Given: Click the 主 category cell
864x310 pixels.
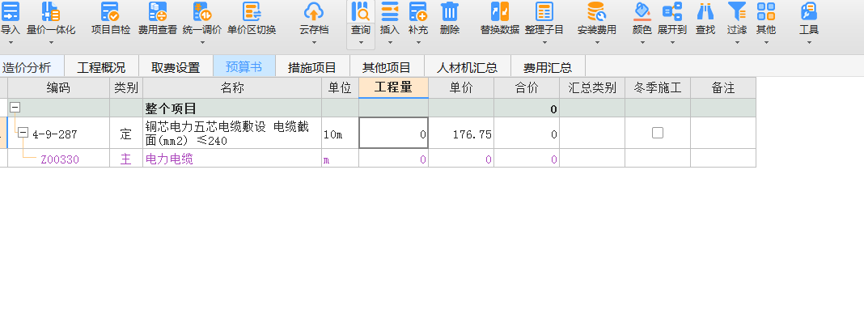Looking at the screenshot, I should tap(126, 158).
